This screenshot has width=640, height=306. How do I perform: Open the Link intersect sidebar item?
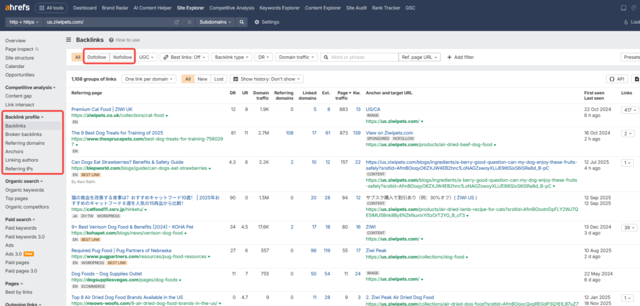pos(19,104)
